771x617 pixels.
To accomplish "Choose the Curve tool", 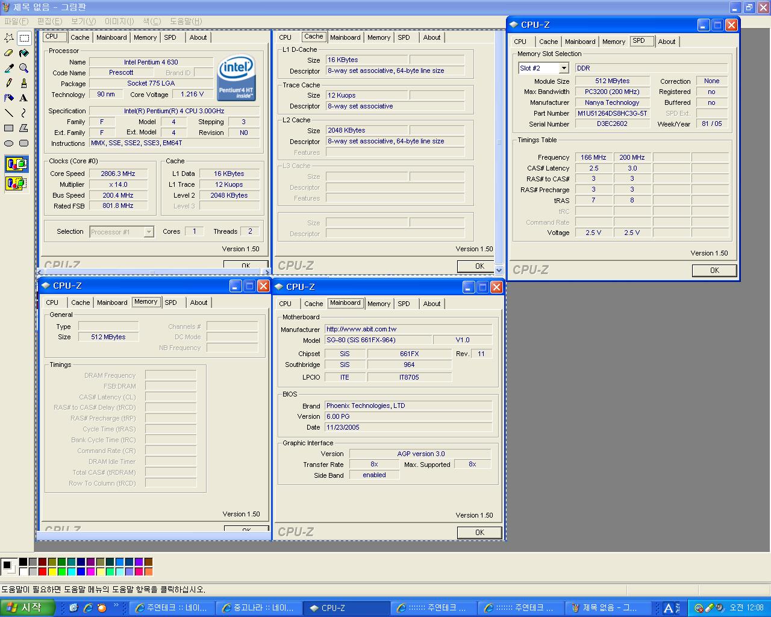I will pyautogui.click(x=24, y=113).
